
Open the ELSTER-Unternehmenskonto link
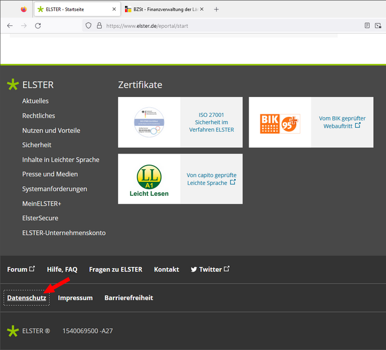click(x=64, y=233)
